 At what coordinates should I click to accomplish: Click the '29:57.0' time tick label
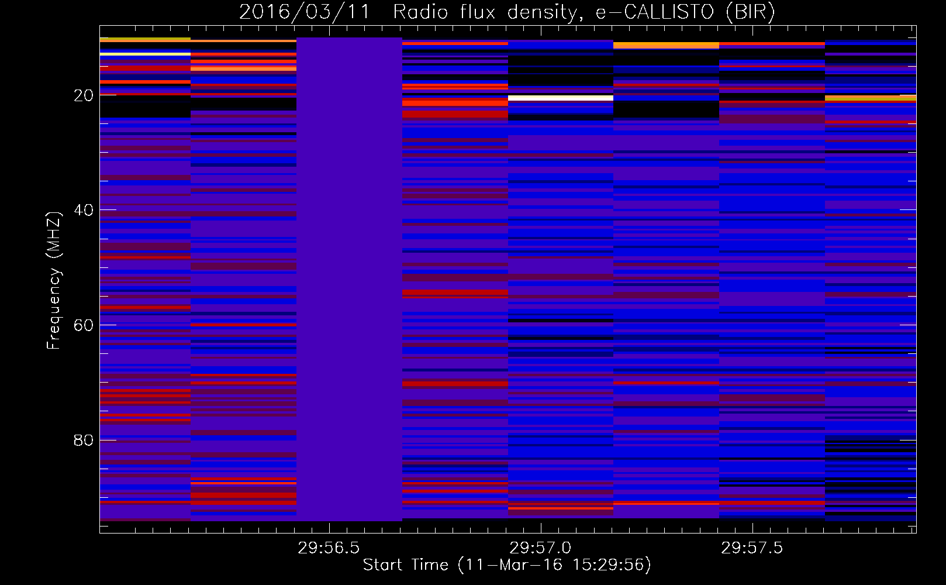click(540, 548)
